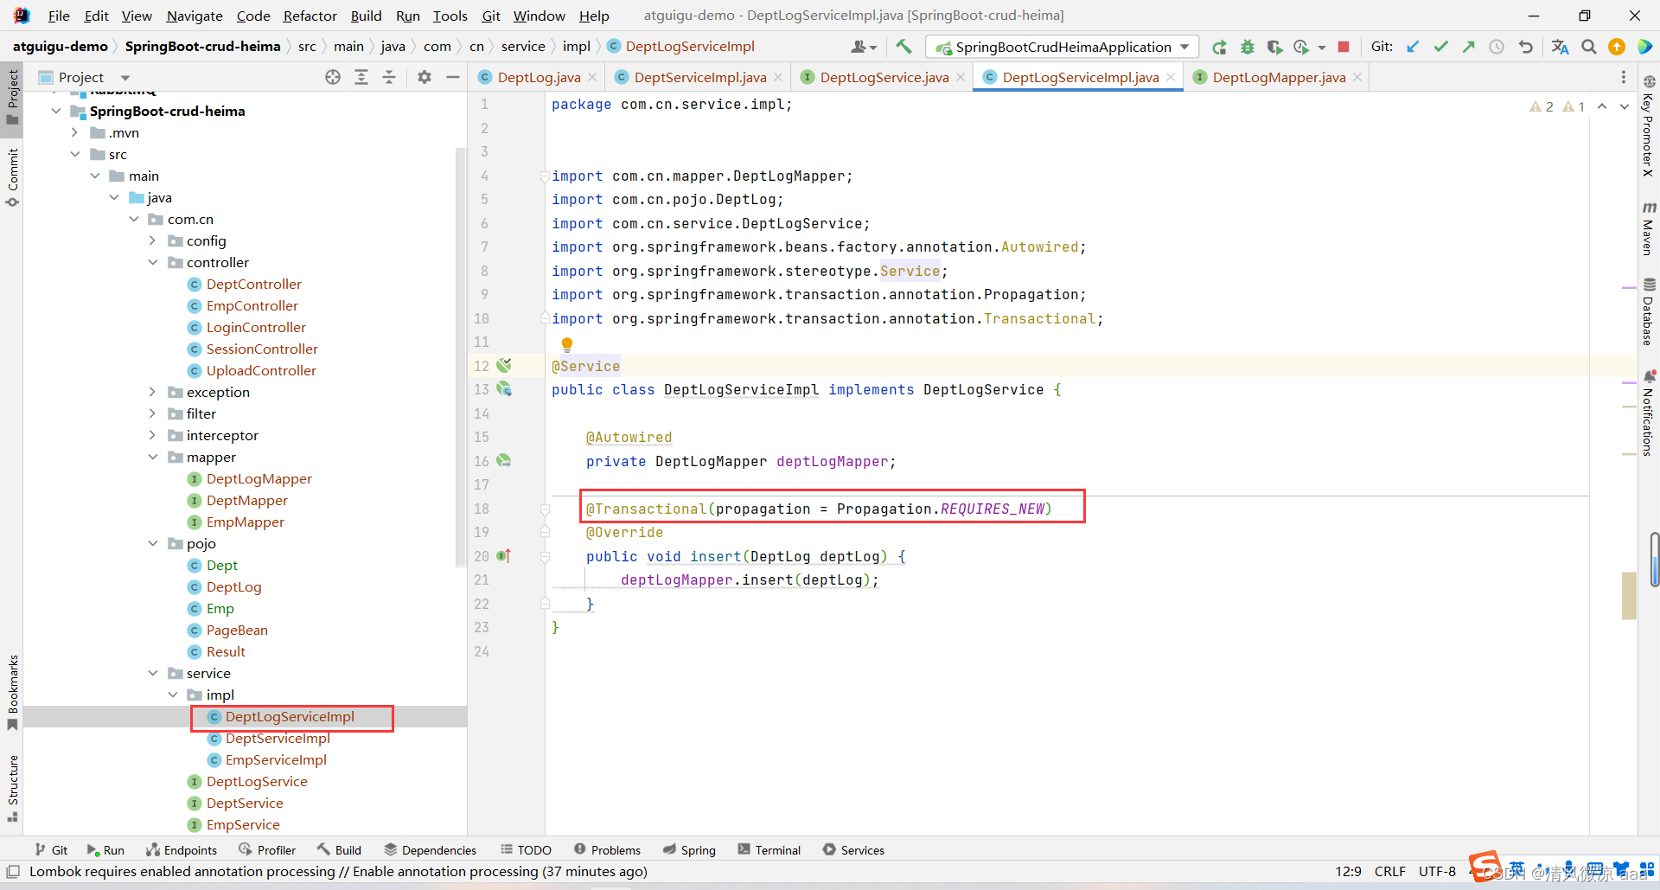Open the Refactor menu
Image resolution: width=1660 pixels, height=890 pixels.
pyautogui.click(x=310, y=16)
